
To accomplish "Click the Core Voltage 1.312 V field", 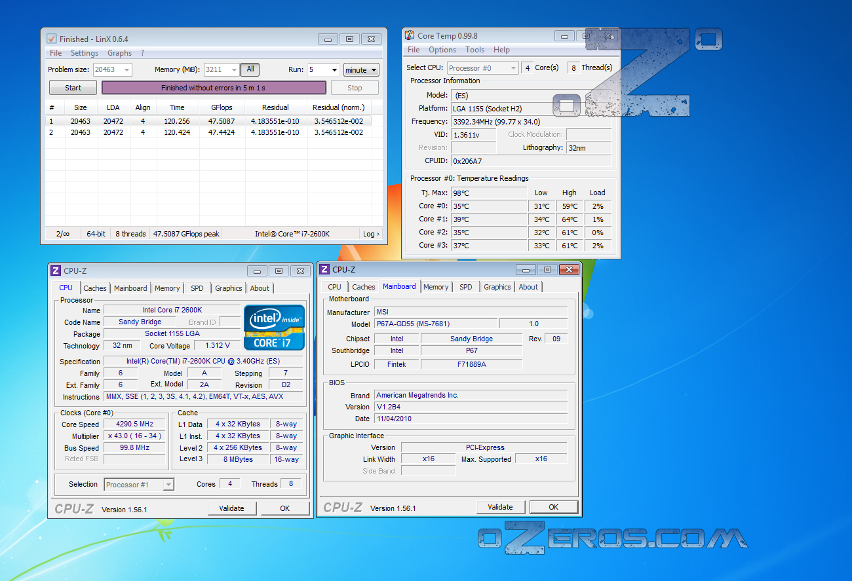I will pyautogui.click(x=218, y=346).
